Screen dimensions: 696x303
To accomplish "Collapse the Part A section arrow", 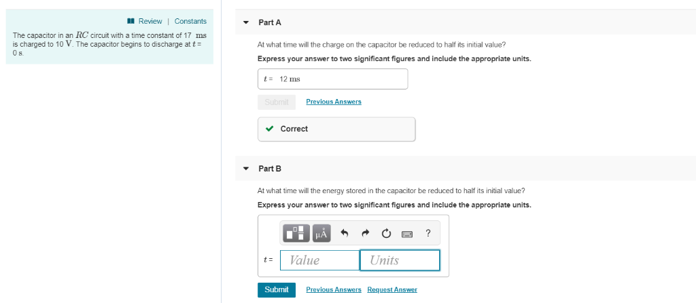I will tap(246, 22).
